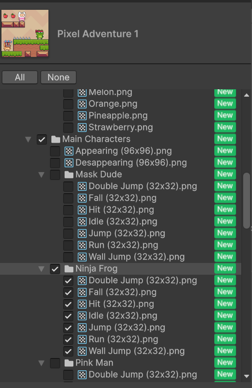Click Pink Man Double Jump texture icon

coord(82,375)
